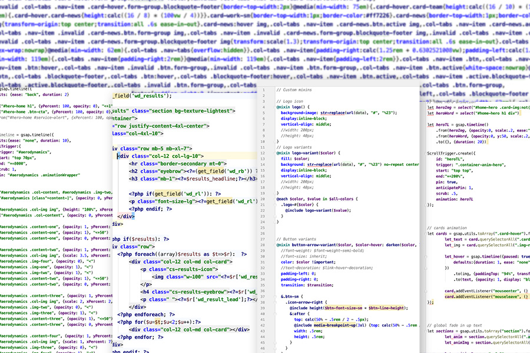Click the '<h4 class="cs-results-eyebrow">' line
This screenshot has height=353, width=530.
[199, 292]
